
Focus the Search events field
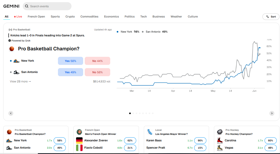click(47, 6)
